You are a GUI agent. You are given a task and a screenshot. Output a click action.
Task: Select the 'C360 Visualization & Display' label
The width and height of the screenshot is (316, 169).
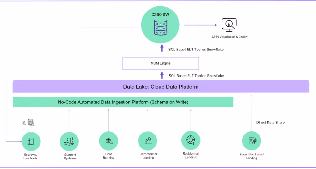[x=230, y=37]
